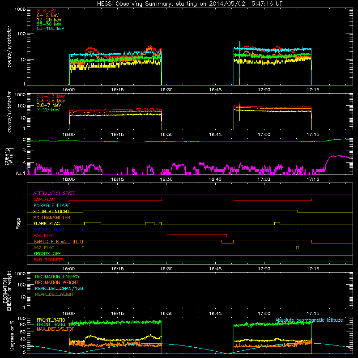Select the SC_IN_SUNLIGHT flag label
The image size is (358, 358).
coord(51,211)
